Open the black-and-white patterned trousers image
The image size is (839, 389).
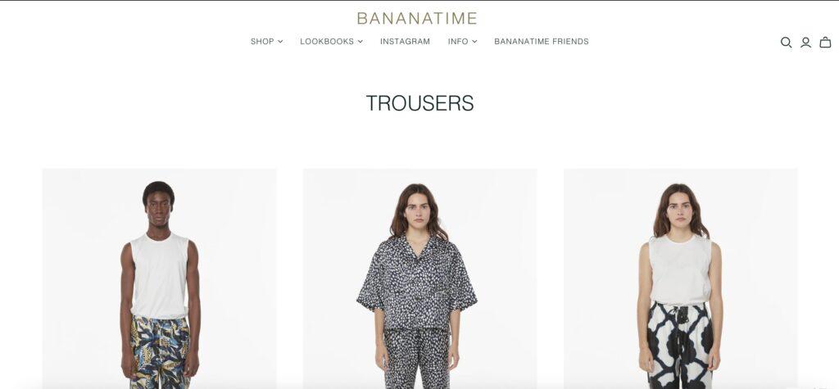click(x=681, y=278)
